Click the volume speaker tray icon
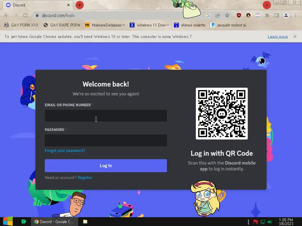This screenshot has height=226, width=302. coord(270,222)
